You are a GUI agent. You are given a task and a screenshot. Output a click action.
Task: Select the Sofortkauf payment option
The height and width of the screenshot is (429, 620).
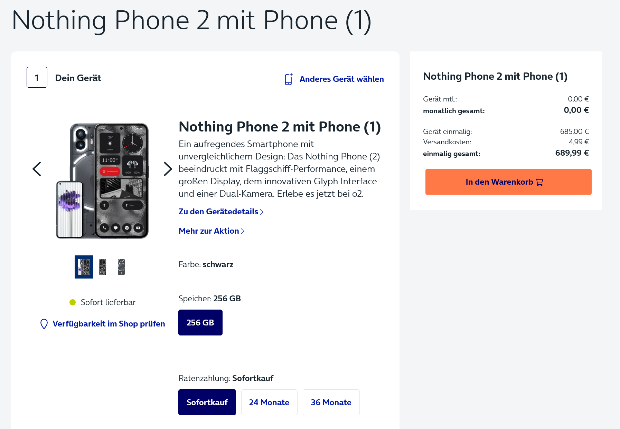[x=207, y=402]
